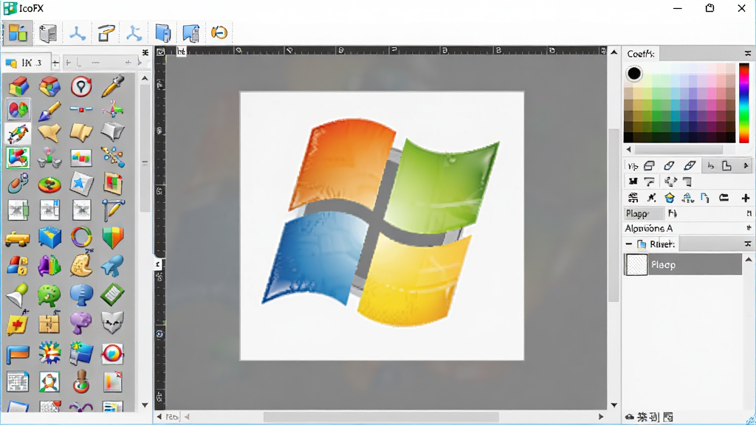
Task: Select the multicolor ring tool
Action: (81, 237)
